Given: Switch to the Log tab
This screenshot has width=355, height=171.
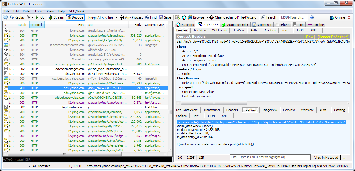Looking at the screenshot, I should point(298,25).
